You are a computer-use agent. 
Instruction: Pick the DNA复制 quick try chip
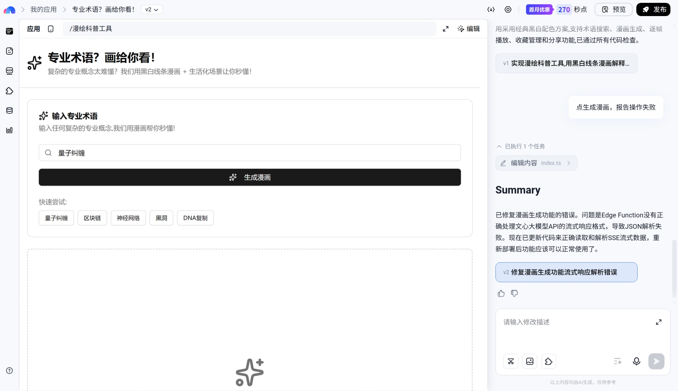(x=195, y=218)
